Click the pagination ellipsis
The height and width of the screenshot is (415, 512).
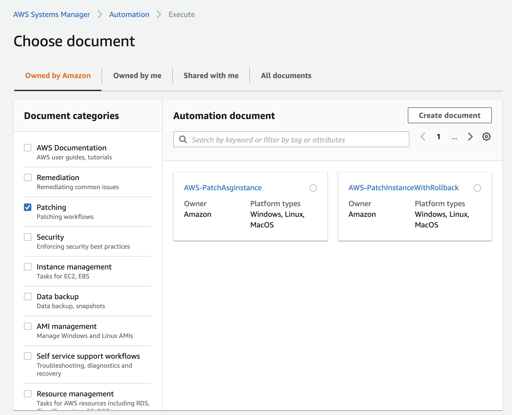[x=455, y=138]
